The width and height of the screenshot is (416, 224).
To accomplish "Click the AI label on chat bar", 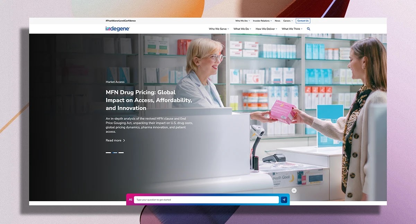I will [130, 200].
